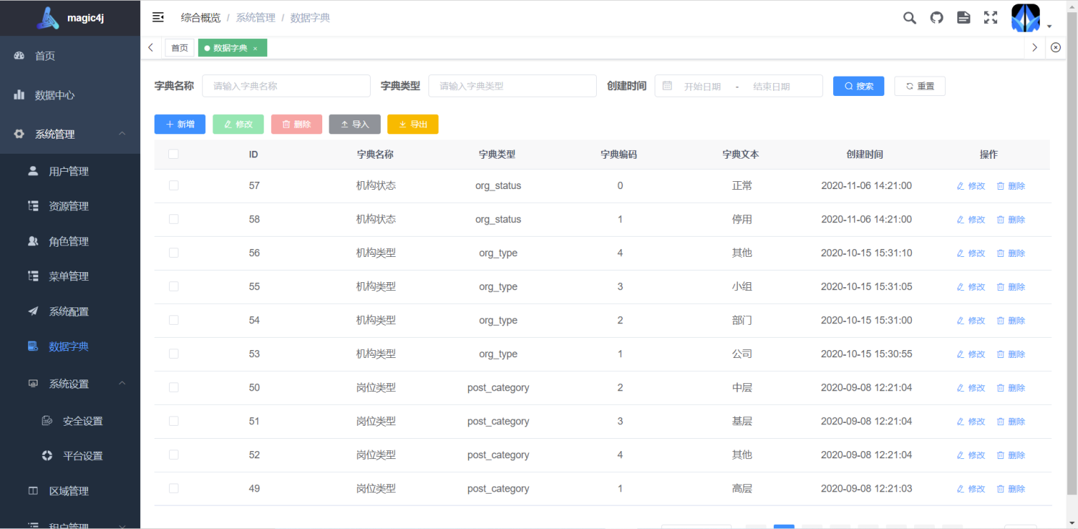Click the 搜索 search button

[x=858, y=85]
